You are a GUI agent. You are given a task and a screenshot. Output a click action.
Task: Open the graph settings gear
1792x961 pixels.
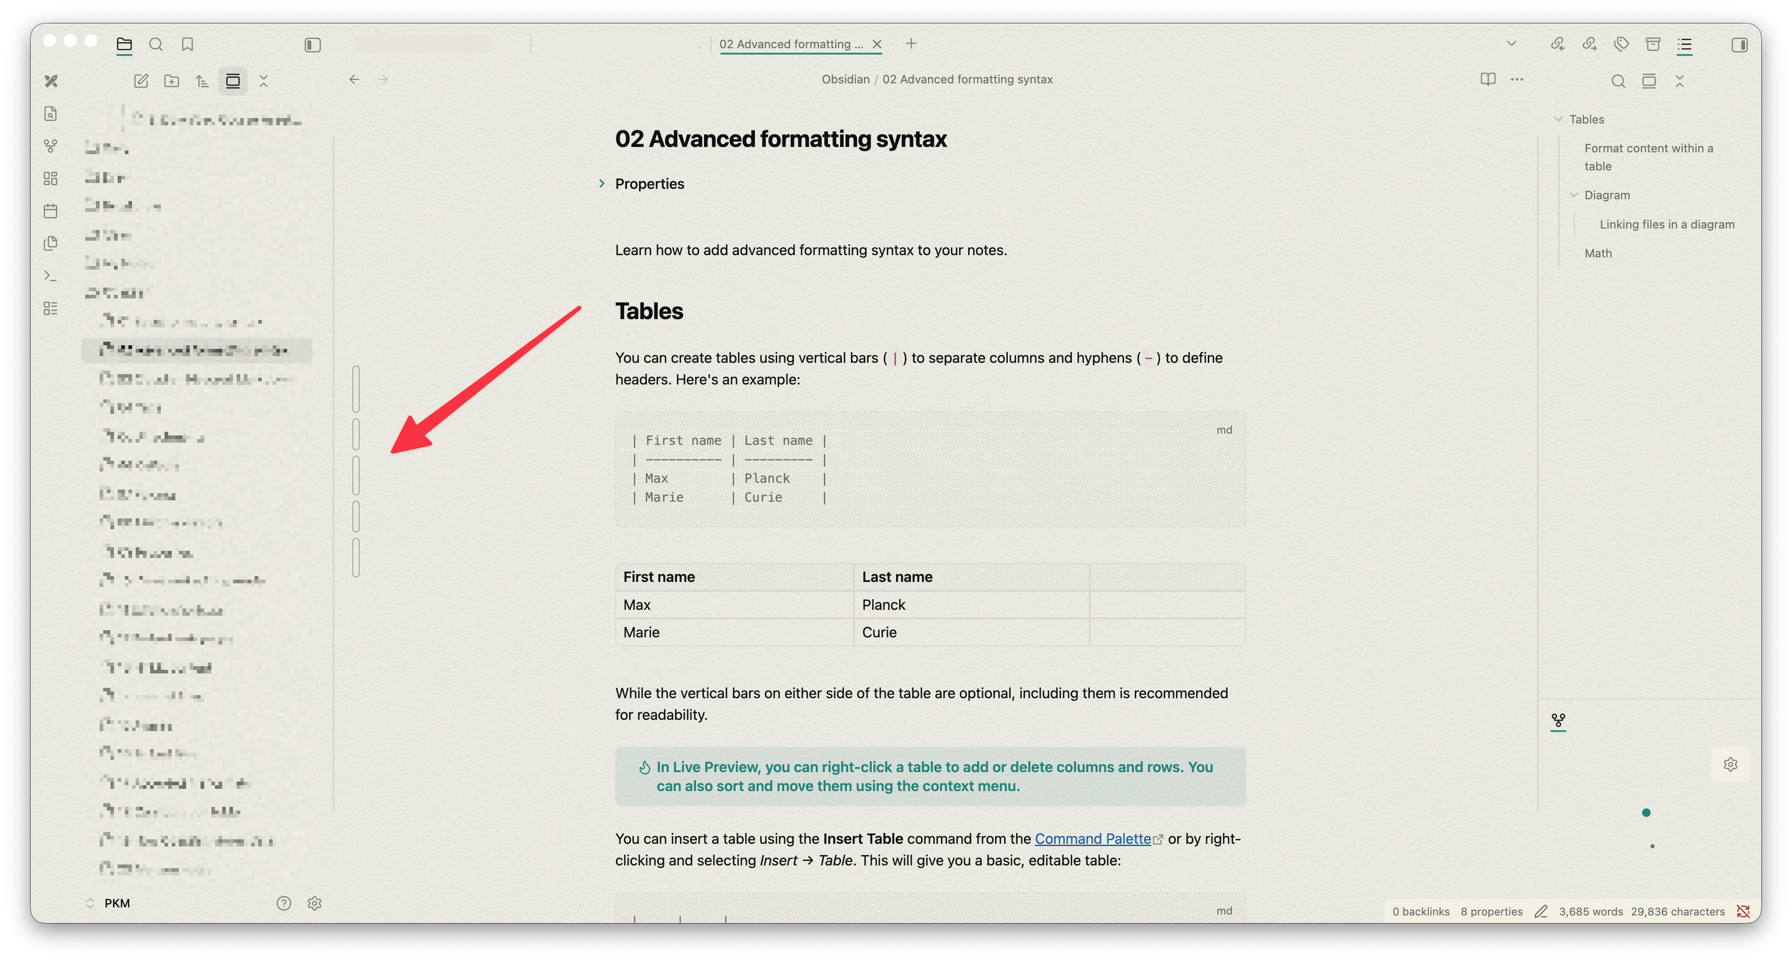click(1731, 765)
